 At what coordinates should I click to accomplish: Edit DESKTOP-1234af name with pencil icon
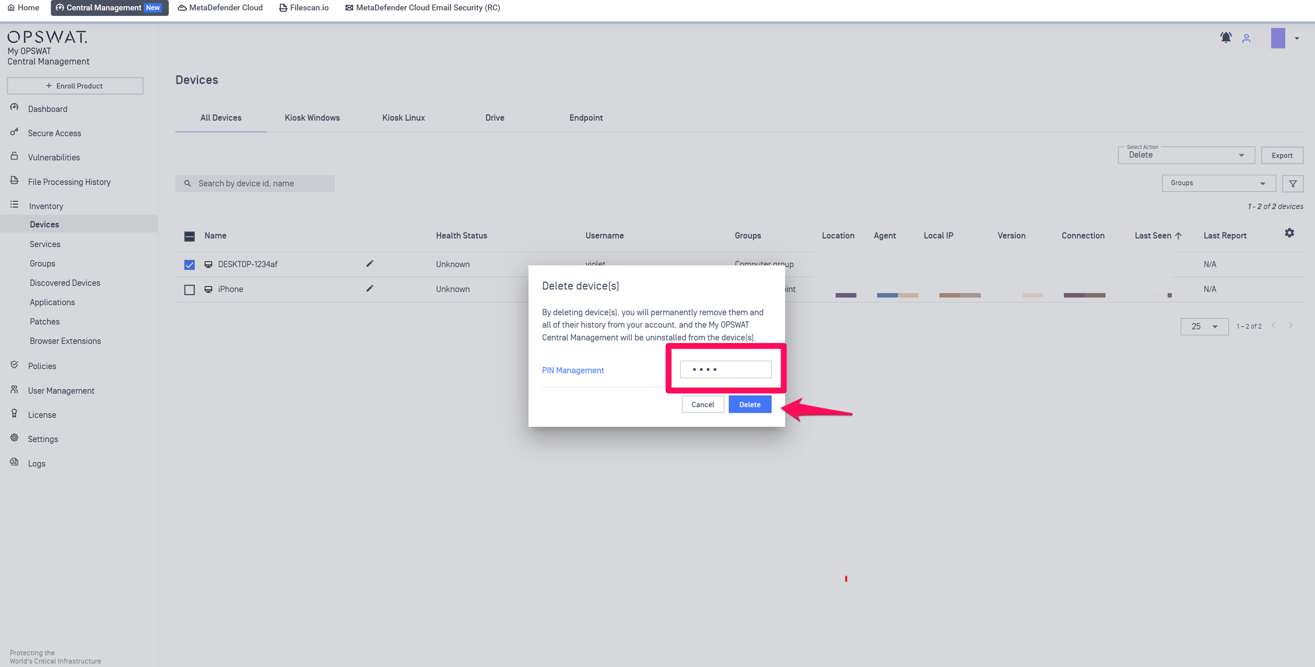tap(369, 264)
